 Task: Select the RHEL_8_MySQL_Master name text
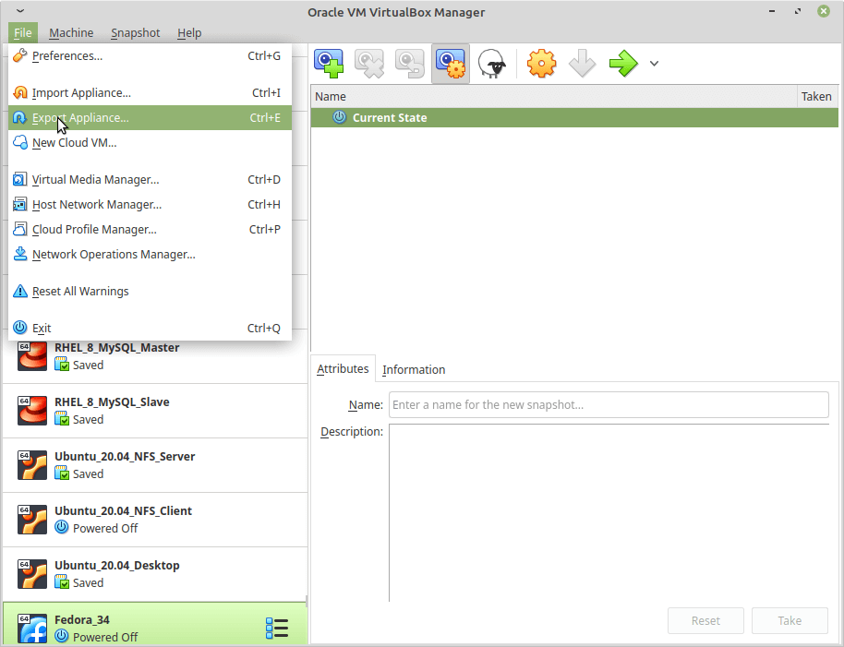click(x=116, y=347)
